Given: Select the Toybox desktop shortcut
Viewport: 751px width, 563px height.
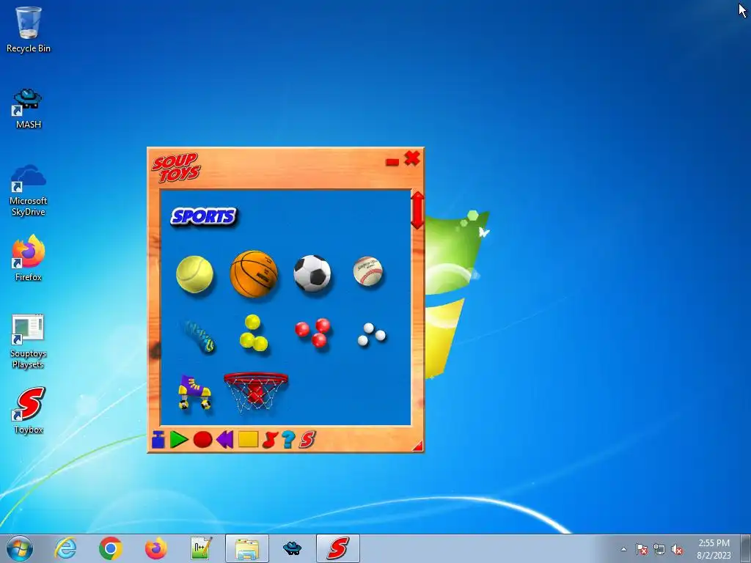Looking at the screenshot, I should coord(29,411).
